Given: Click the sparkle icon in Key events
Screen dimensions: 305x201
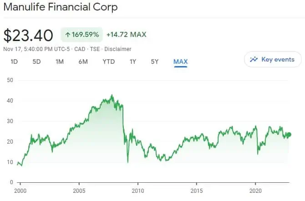Looking at the screenshot, I should [x=254, y=59].
